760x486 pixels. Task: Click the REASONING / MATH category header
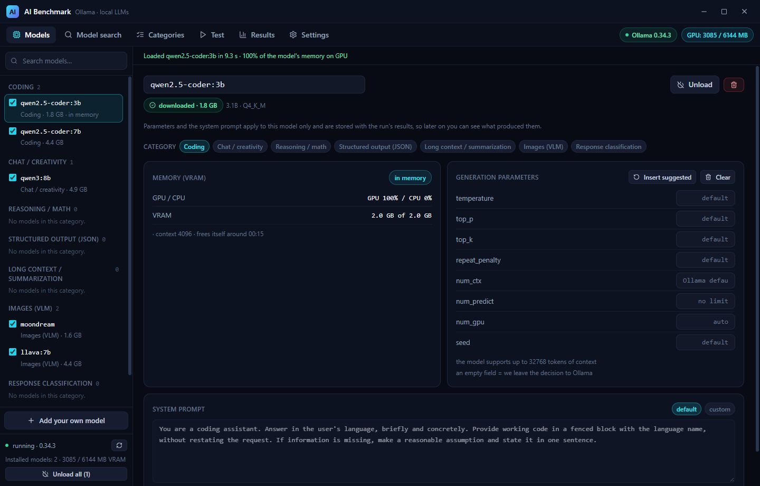click(x=40, y=209)
